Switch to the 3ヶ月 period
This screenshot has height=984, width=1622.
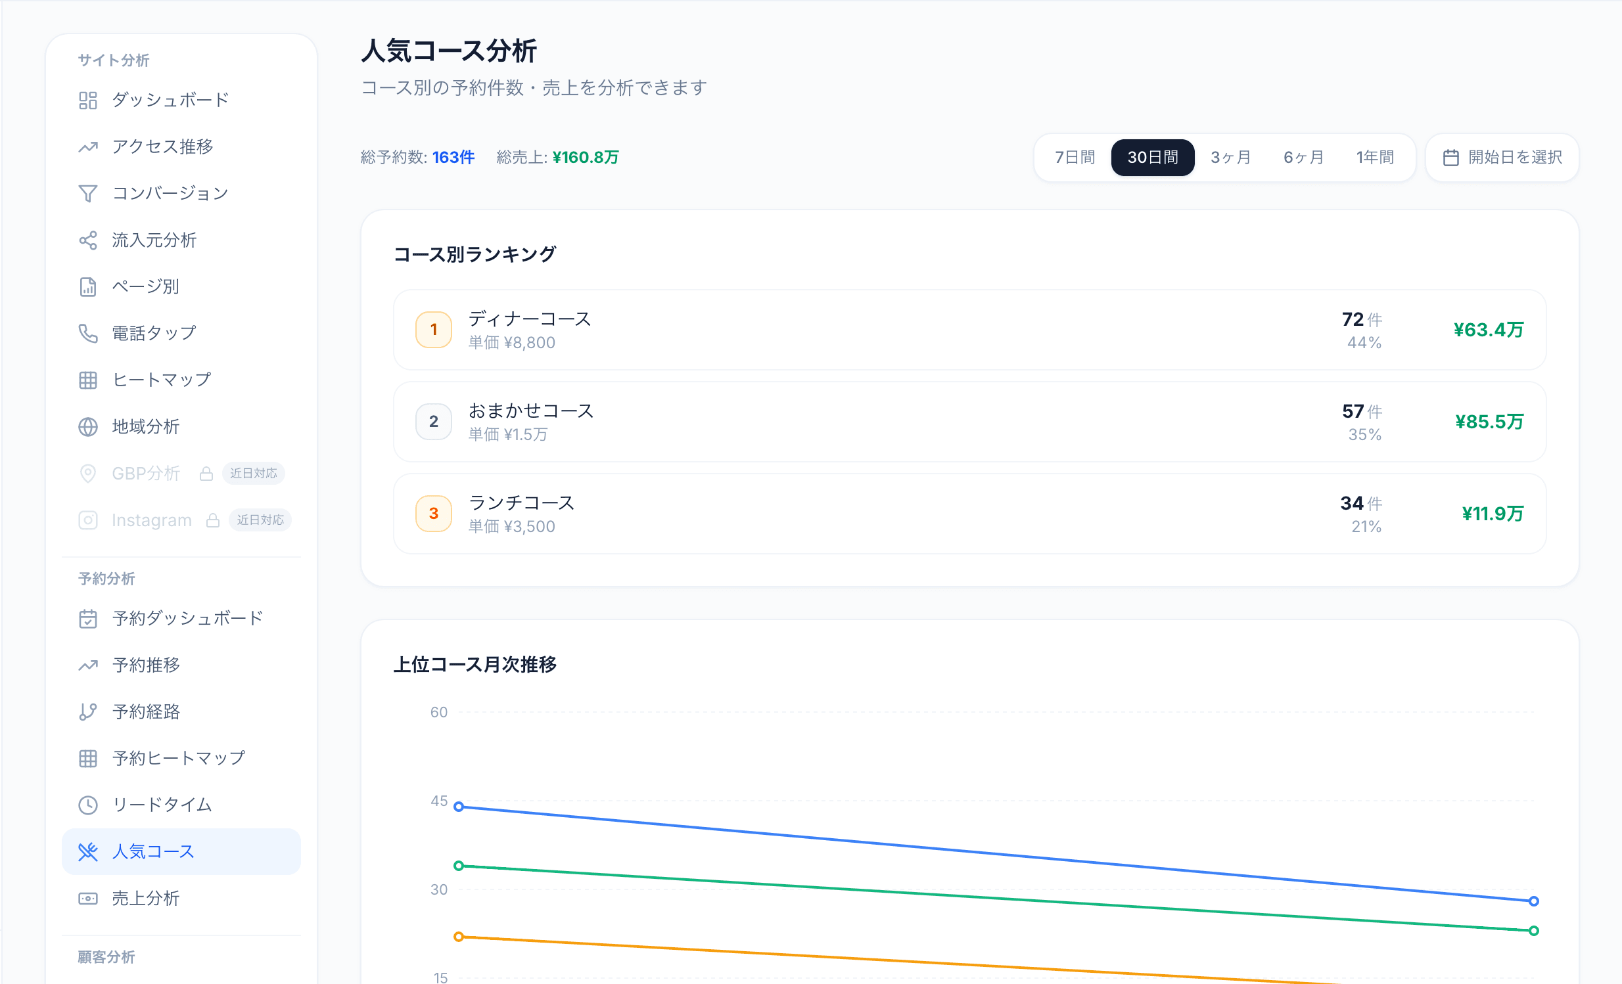pyautogui.click(x=1230, y=157)
